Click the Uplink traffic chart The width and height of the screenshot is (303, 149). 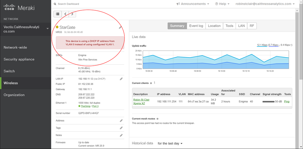[x=215, y=60]
